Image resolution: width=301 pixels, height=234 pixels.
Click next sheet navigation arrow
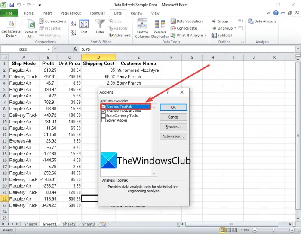(x=12, y=224)
